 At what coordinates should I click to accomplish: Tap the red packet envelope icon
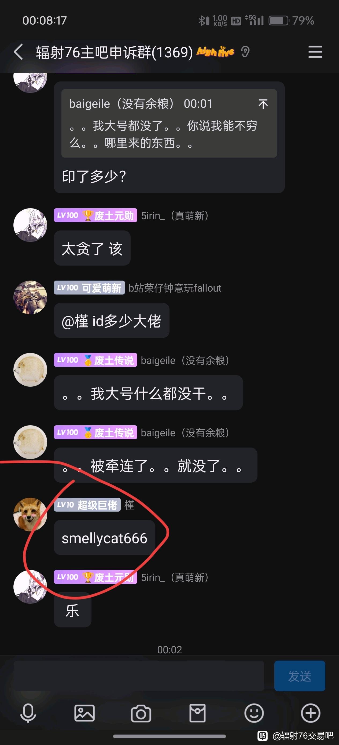(x=197, y=713)
